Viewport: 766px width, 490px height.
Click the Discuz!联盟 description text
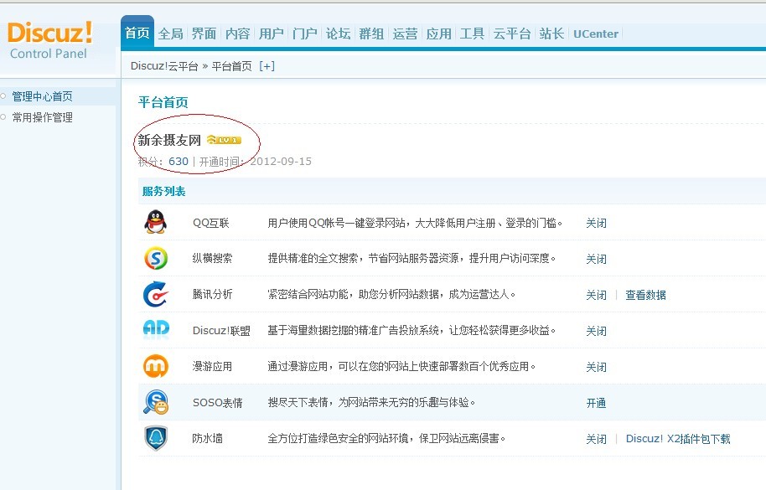[x=411, y=330]
